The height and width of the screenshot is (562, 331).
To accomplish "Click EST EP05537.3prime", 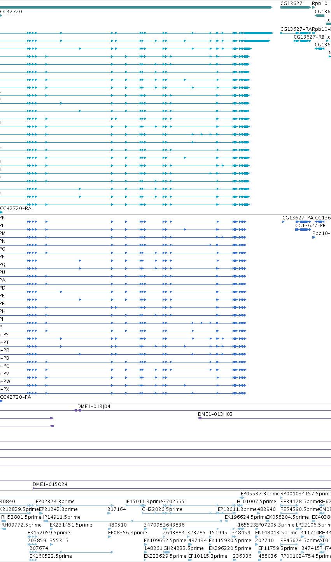I will pyautogui.click(x=260, y=494).
